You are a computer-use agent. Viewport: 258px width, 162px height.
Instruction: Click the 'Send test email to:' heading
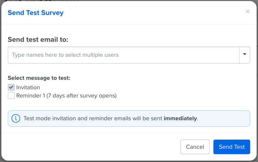click(38, 39)
